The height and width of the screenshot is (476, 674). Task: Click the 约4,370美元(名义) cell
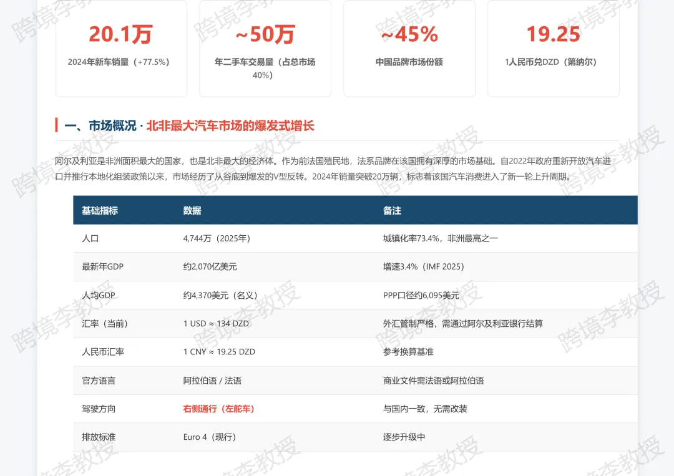pyautogui.click(x=220, y=295)
